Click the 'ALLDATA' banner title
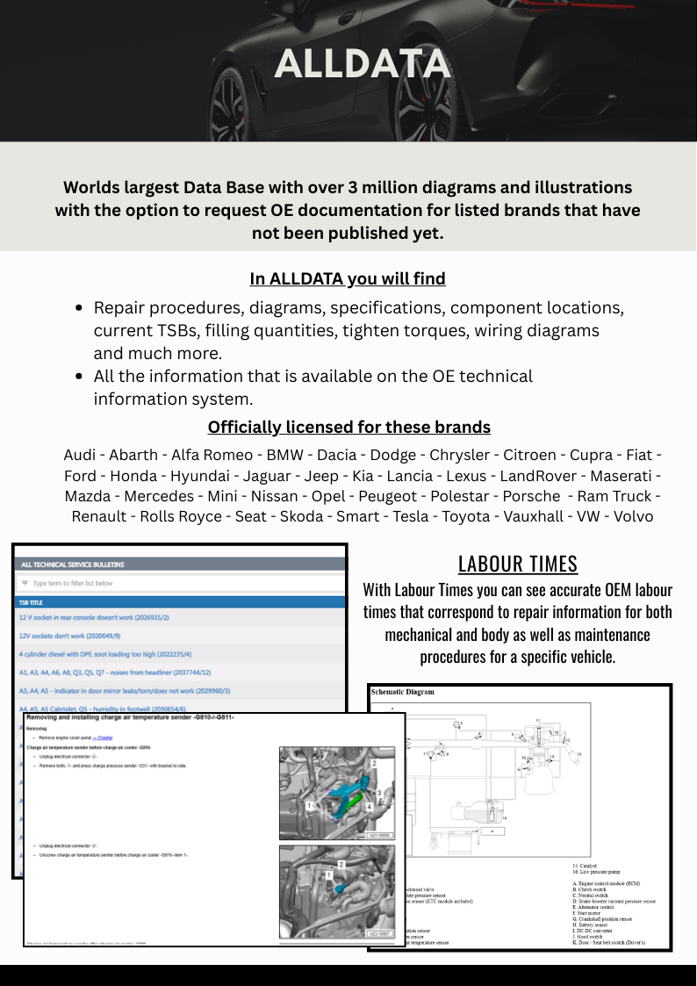The image size is (697, 986). pos(362,64)
